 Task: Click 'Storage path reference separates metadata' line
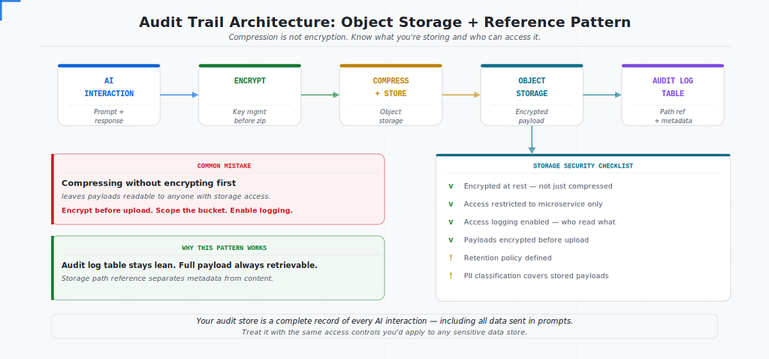point(167,279)
